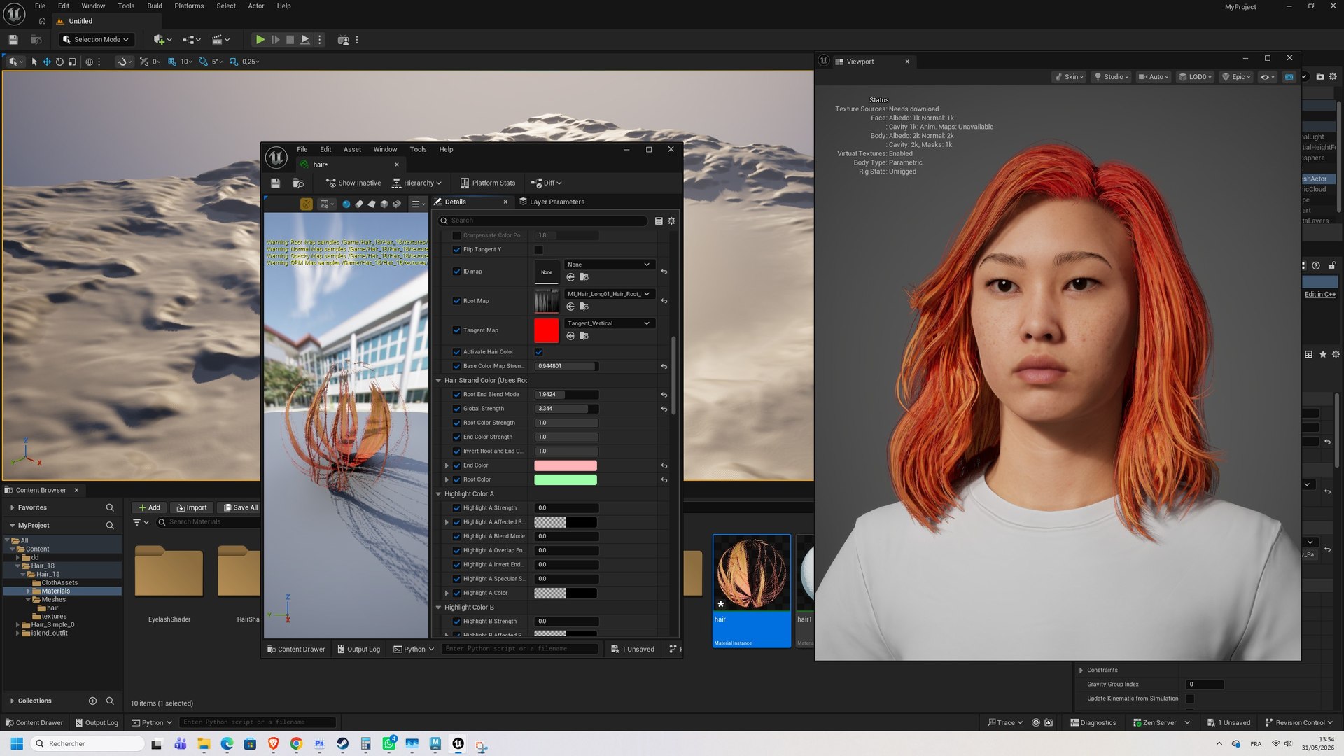1344x756 pixels.
Task: Open Unreal Engine from Windows taskbar
Action: tap(458, 743)
